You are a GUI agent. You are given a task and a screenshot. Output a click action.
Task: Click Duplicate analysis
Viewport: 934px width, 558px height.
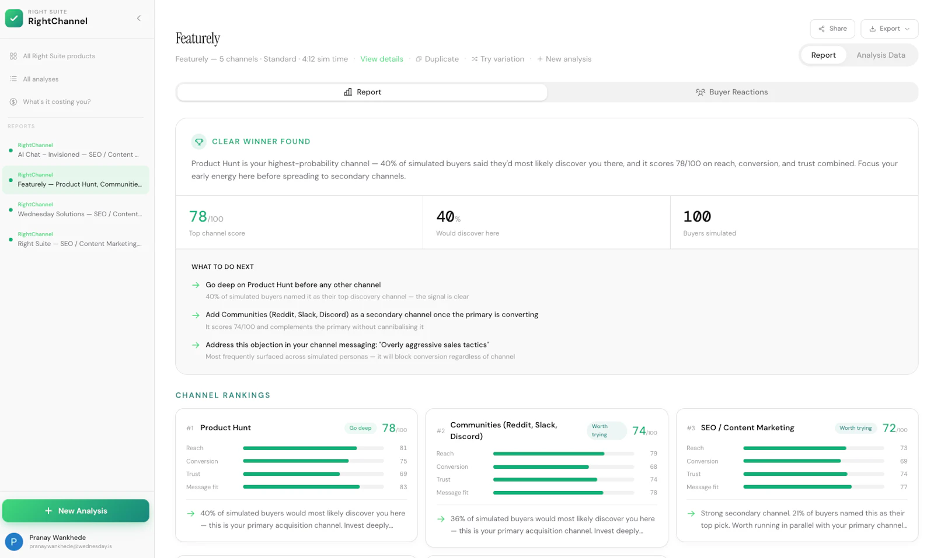pyautogui.click(x=437, y=59)
